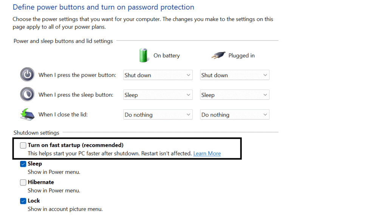
Task: Uncheck the Lock checkbox
Action: tap(23, 201)
